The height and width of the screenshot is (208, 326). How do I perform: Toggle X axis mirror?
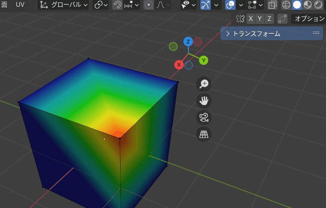(x=251, y=19)
